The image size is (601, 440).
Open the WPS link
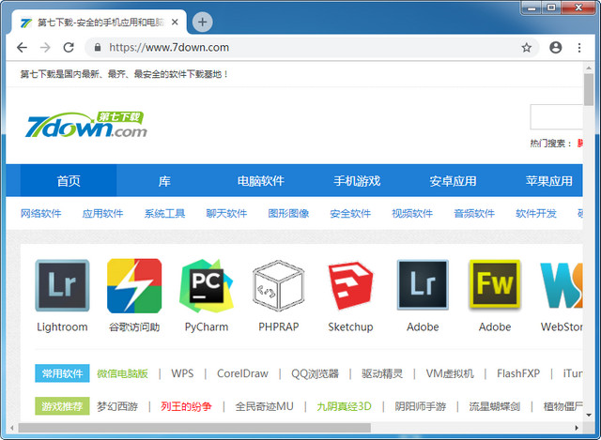click(x=182, y=373)
